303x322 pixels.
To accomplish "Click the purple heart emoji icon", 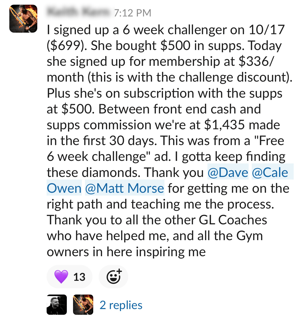I will [x=61, y=277].
